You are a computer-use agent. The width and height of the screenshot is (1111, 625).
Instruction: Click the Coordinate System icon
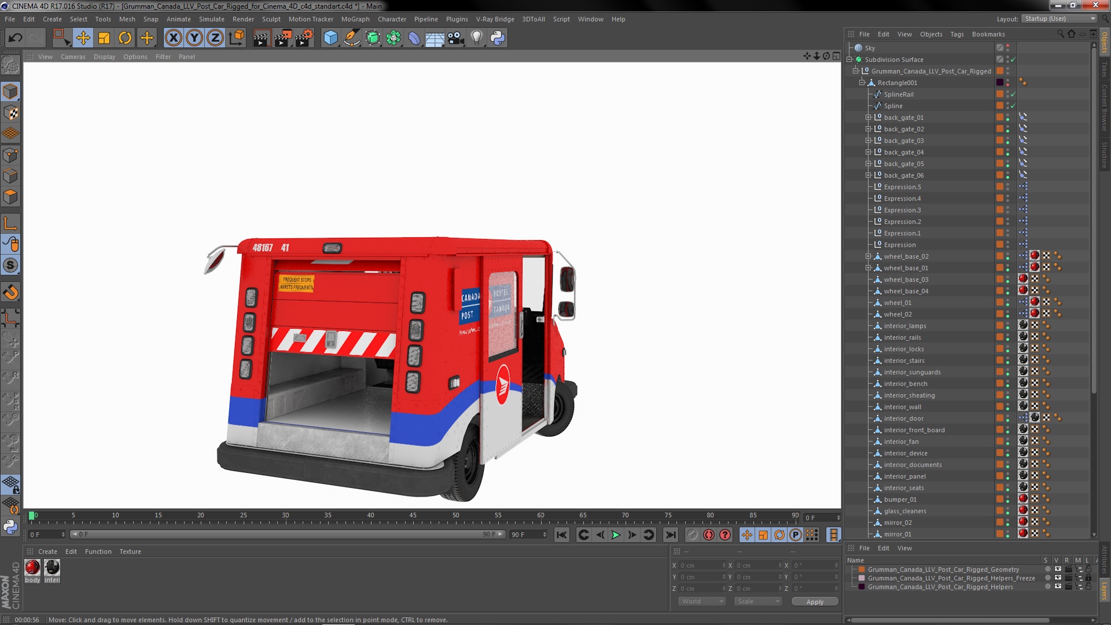pyautogui.click(x=236, y=38)
